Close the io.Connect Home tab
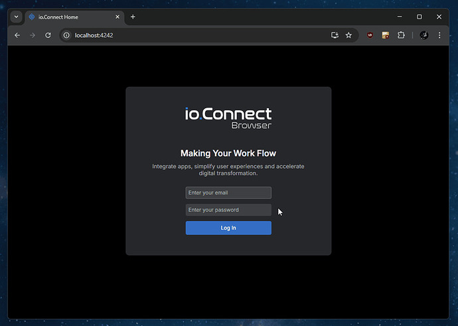This screenshot has width=458, height=326. [117, 17]
